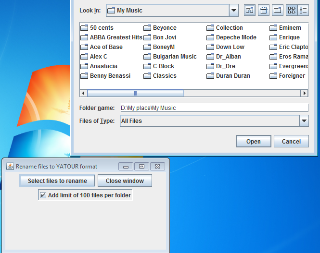
Task: Select the Eminem folder
Action: coord(290,28)
